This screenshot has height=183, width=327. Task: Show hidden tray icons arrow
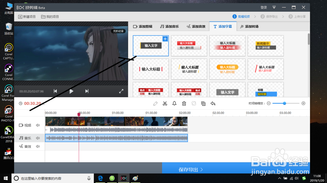pyautogui.click(x=280, y=178)
